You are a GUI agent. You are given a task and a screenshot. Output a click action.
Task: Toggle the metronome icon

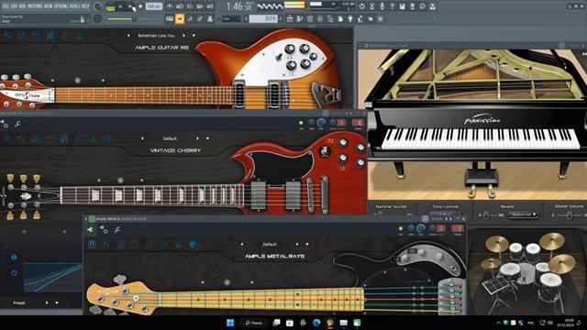169,6
